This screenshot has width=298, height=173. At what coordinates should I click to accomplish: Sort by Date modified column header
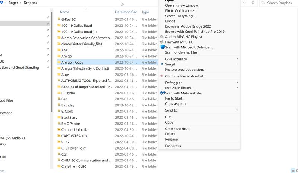tap(126, 12)
